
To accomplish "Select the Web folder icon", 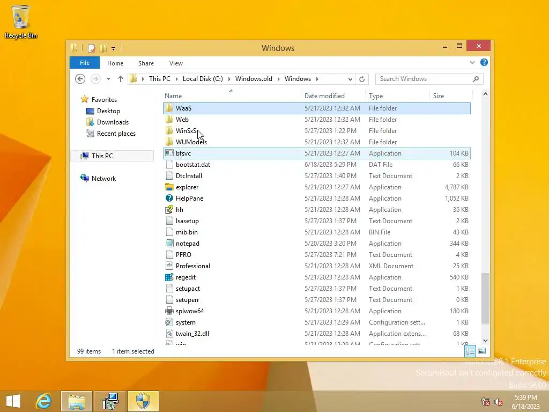I will click(169, 120).
